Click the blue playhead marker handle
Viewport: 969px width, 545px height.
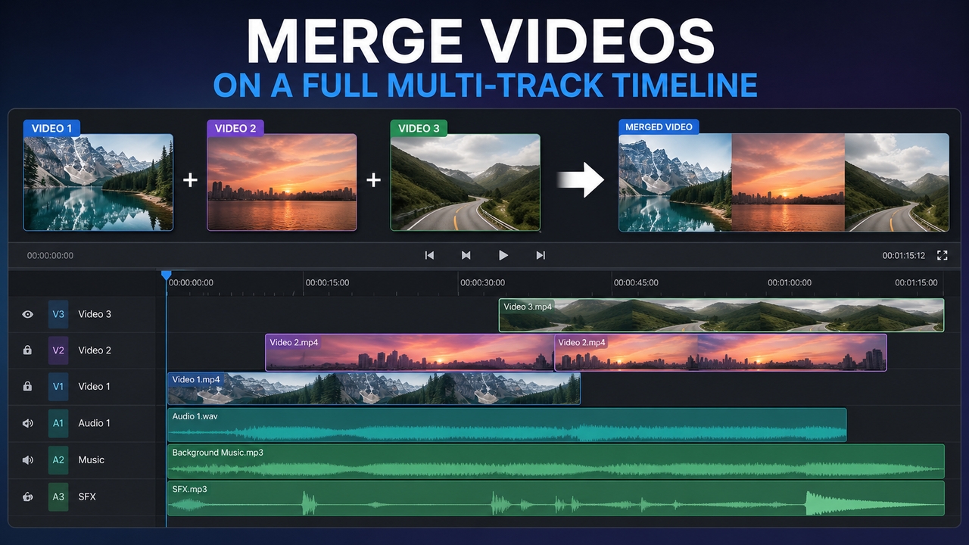pos(166,276)
